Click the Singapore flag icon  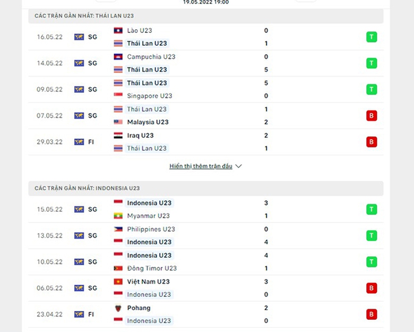pos(118,96)
